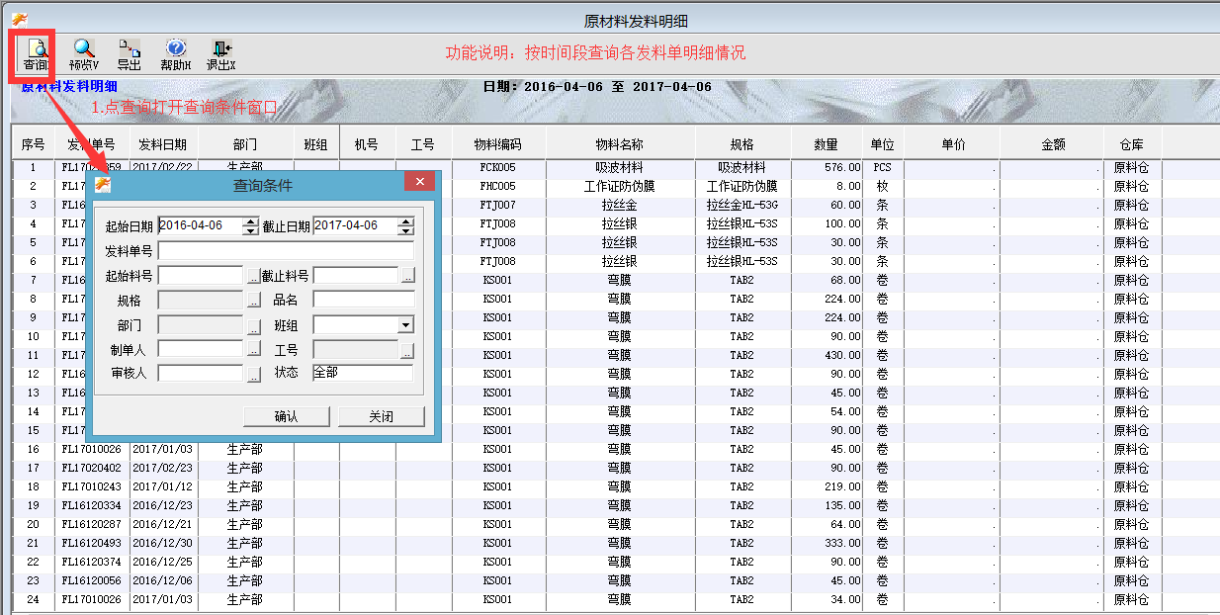Open the 制单人 lookup browse button
The width and height of the screenshot is (1220, 615).
pyautogui.click(x=253, y=350)
